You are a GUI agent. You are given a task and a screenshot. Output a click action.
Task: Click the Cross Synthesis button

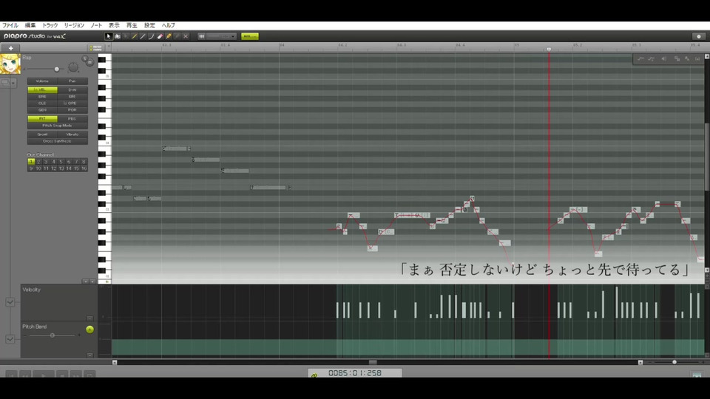pyautogui.click(x=58, y=140)
